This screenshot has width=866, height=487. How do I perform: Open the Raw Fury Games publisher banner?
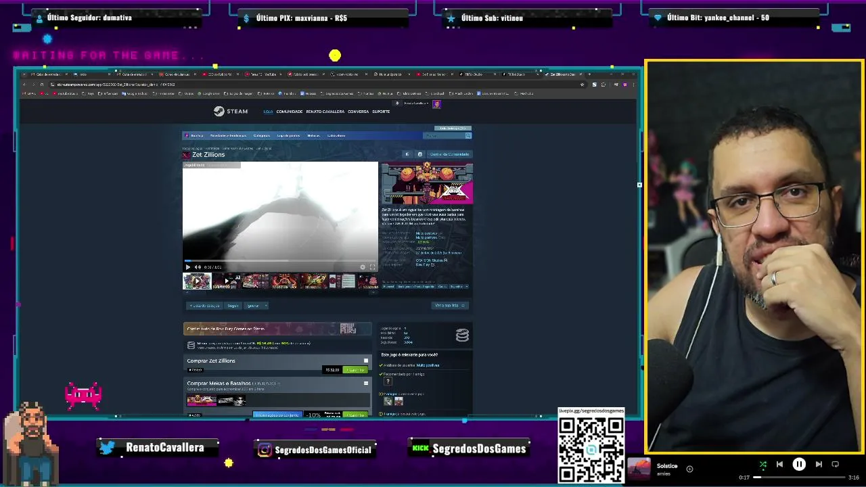click(x=277, y=329)
